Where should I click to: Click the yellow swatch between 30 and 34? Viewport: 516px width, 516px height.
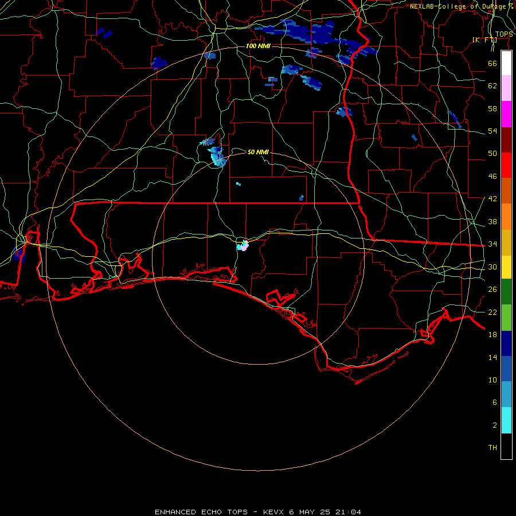(x=506, y=267)
